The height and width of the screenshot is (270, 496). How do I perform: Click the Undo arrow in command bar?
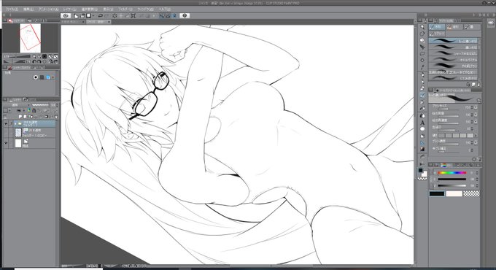(100, 15)
